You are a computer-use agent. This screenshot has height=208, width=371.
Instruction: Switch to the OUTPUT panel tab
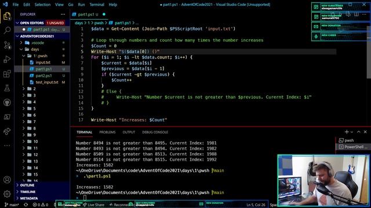(x=129, y=132)
